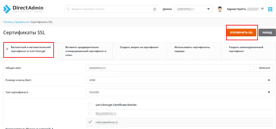Check the first unchecked certificate entry checkbox
This screenshot has width=276, height=129.
coord(90,113)
